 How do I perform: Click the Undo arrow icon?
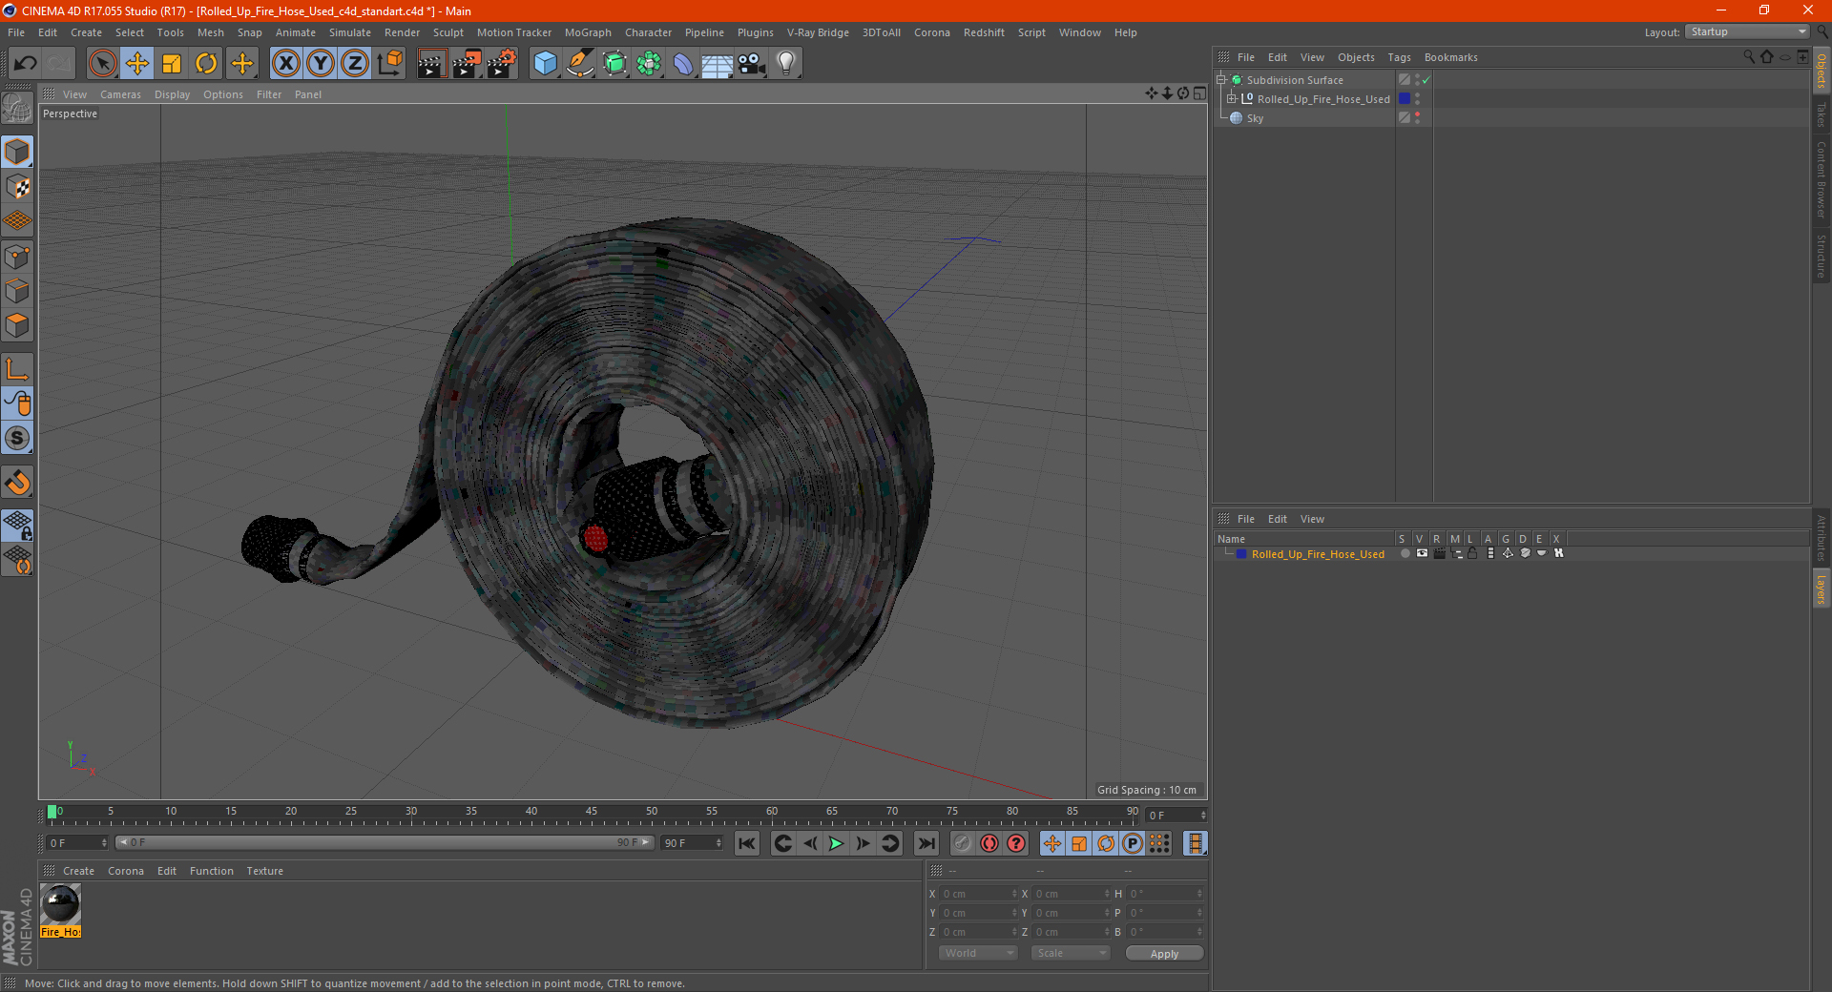coord(26,64)
